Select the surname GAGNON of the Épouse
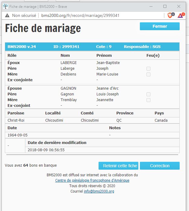Screen dimensions: 189x211 (68, 88)
